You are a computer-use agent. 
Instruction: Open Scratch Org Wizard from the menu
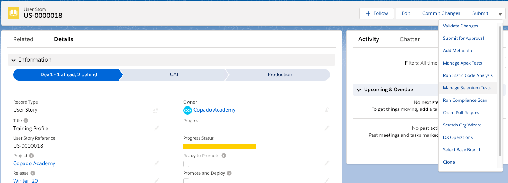(468, 125)
